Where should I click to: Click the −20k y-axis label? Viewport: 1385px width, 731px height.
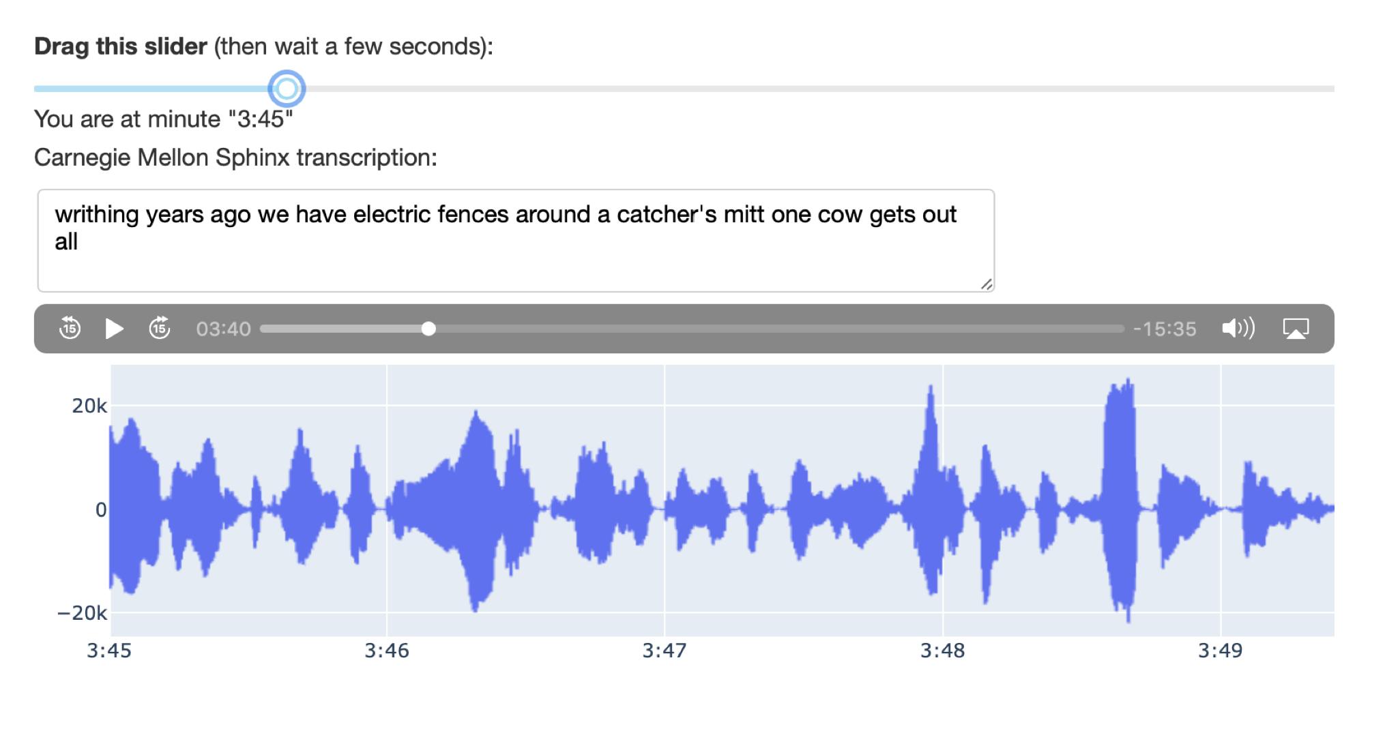tap(82, 613)
